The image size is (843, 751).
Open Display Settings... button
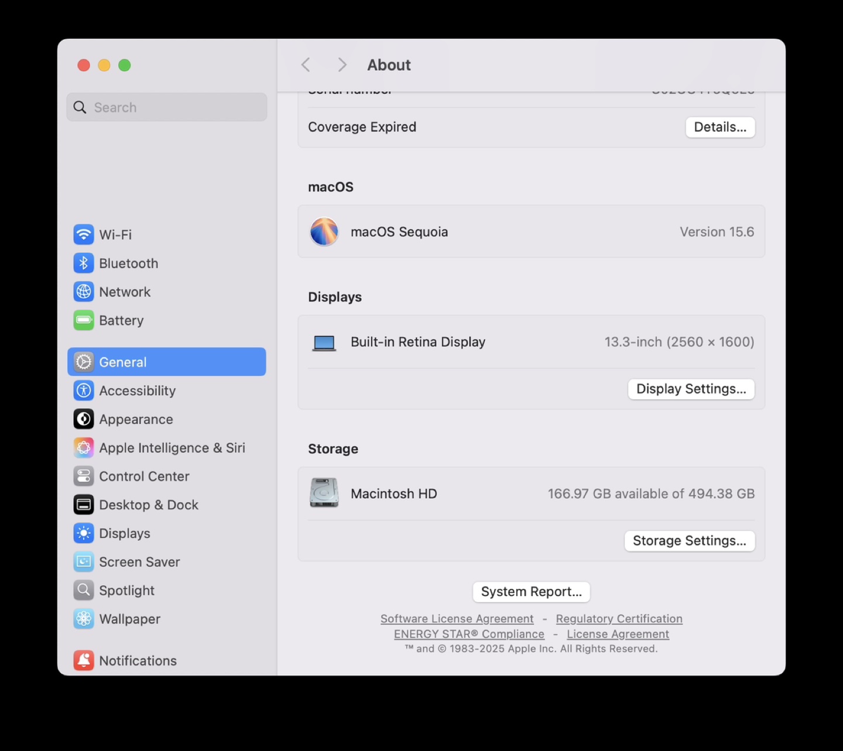click(x=691, y=389)
